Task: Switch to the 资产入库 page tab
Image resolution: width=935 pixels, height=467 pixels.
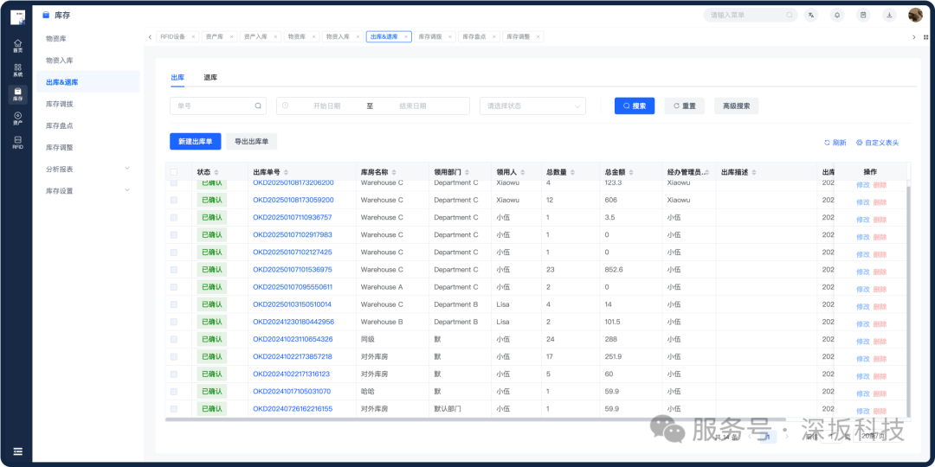Action: click(x=261, y=37)
